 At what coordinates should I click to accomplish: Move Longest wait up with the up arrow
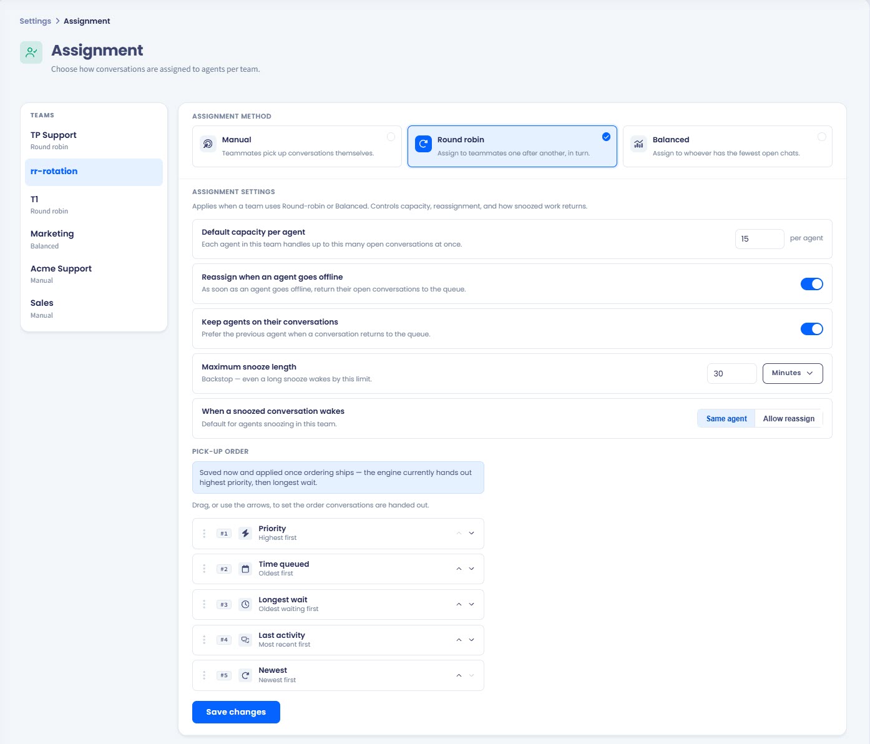(x=459, y=605)
